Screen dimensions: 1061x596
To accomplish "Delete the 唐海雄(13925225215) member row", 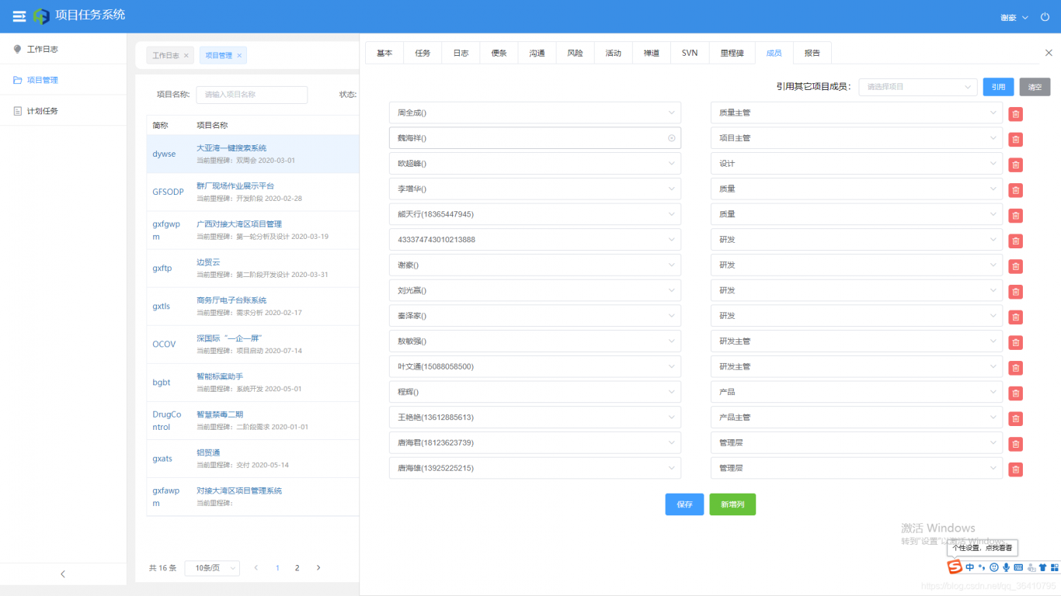I will pos(1015,470).
